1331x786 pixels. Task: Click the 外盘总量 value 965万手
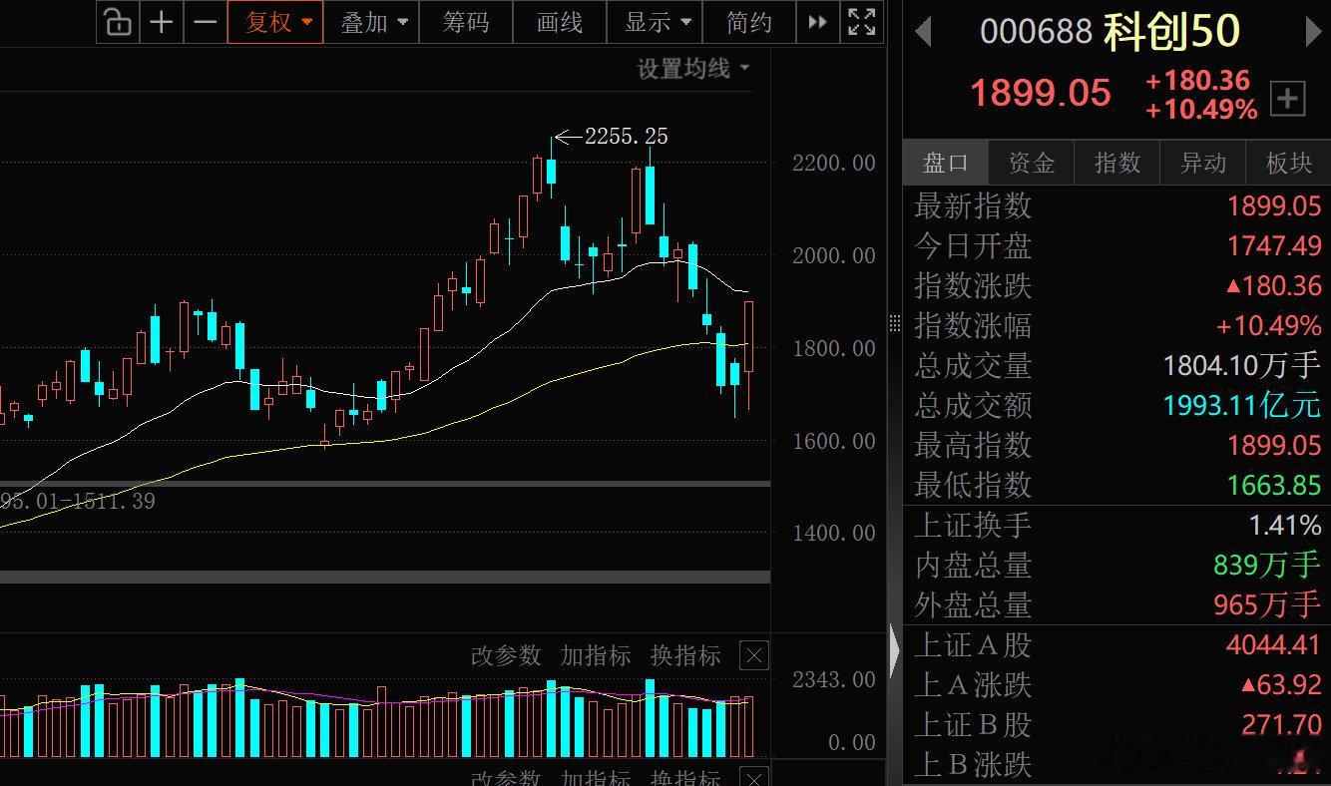[x=1267, y=604]
